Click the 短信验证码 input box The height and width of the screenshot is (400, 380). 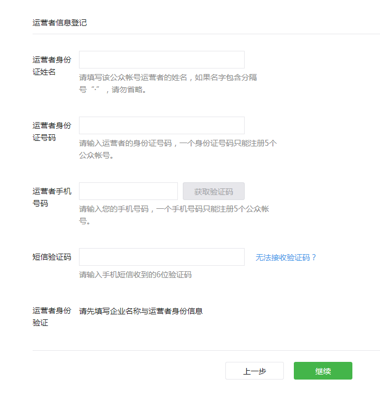[161, 257]
